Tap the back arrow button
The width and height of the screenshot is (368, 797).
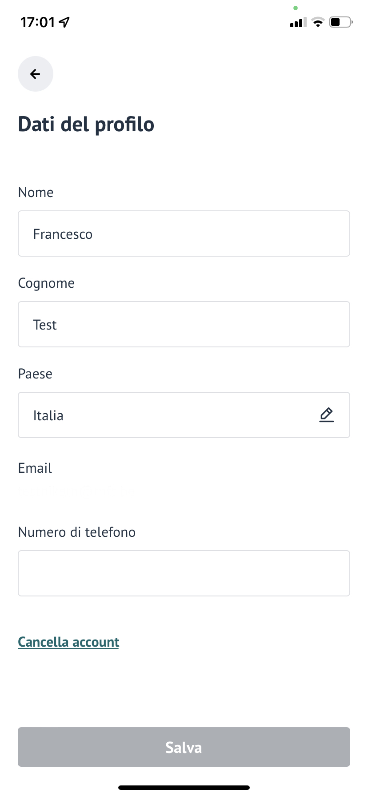coord(36,74)
